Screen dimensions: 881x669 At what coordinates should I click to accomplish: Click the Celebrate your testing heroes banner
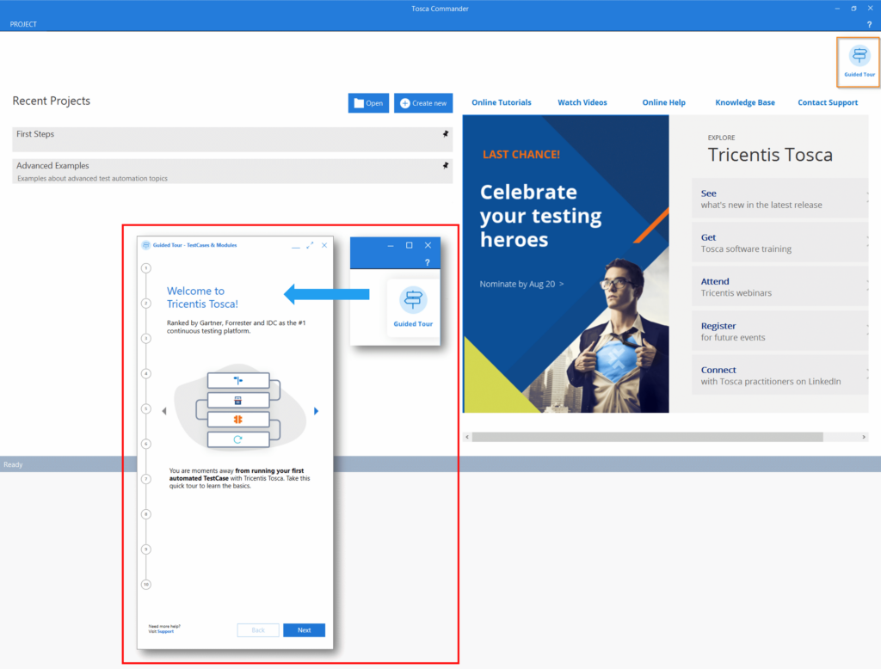click(x=565, y=264)
